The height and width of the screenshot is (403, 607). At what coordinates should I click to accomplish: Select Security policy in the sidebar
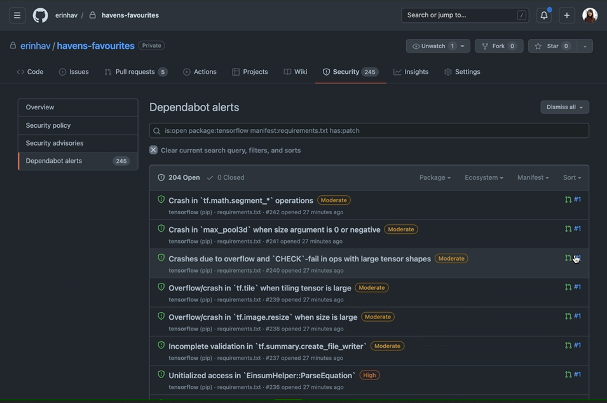(x=48, y=125)
